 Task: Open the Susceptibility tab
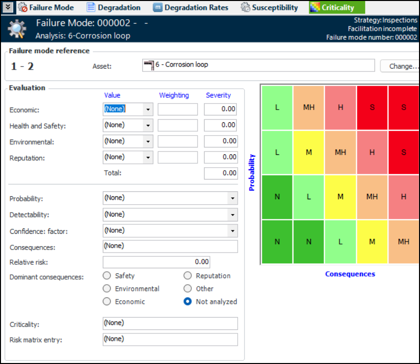click(x=275, y=7)
